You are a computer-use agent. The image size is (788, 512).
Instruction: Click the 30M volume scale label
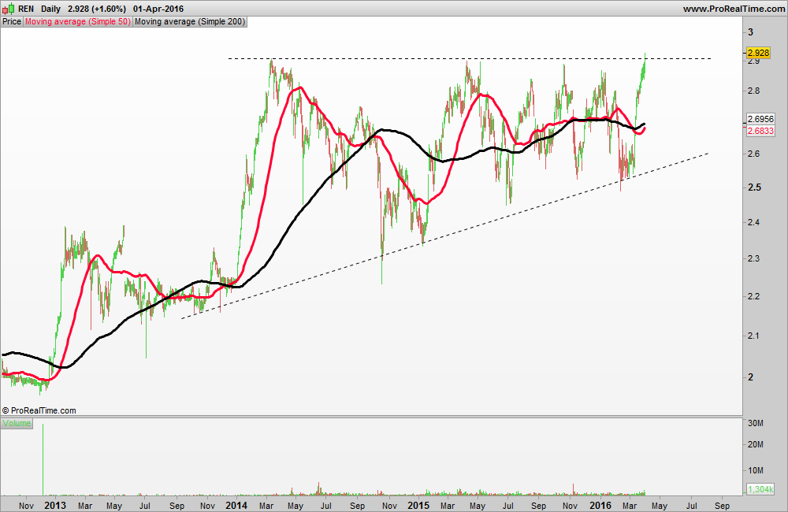(x=756, y=423)
